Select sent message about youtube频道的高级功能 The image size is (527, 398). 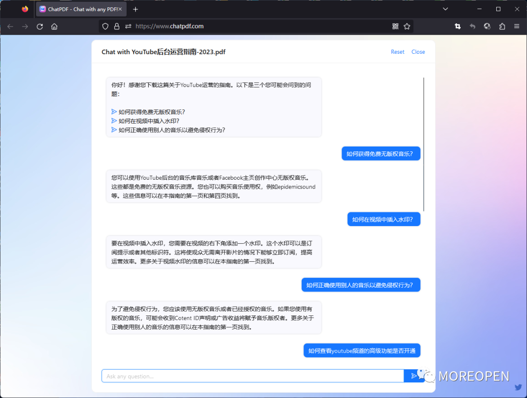[362, 351]
